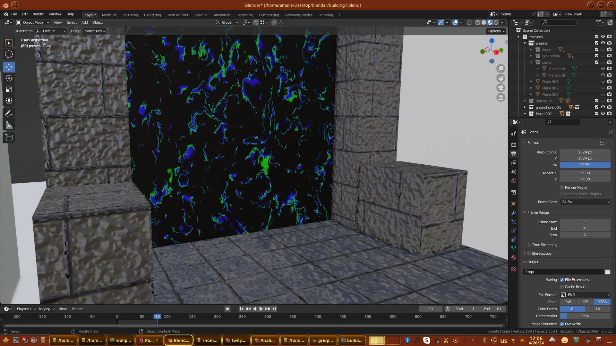Select the Scale tool
The width and height of the screenshot is (616, 346).
(x=9, y=89)
